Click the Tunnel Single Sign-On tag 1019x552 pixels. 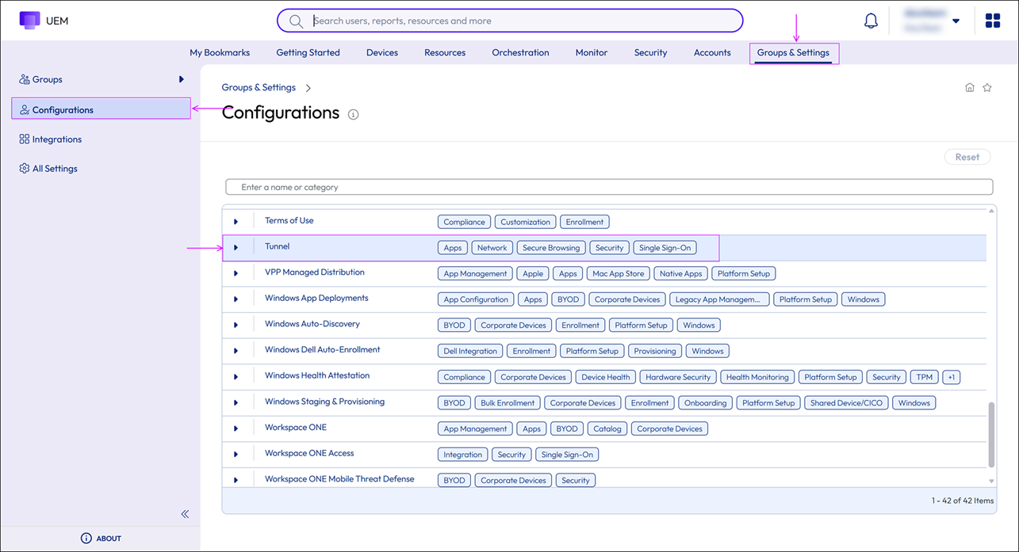point(665,248)
